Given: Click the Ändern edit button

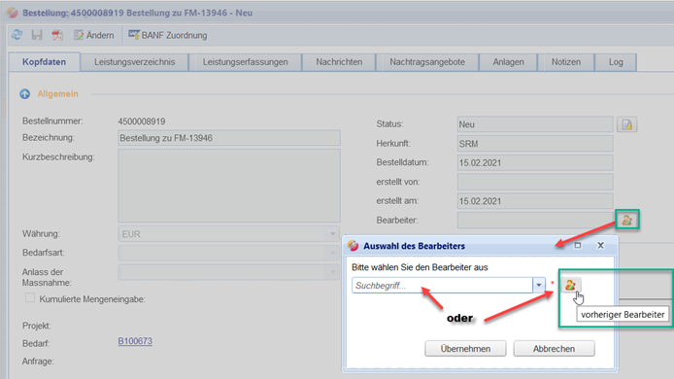Looking at the screenshot, I should tap(93, 35).
